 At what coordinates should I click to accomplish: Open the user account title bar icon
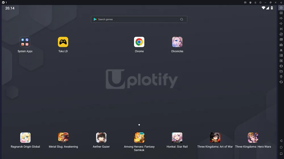pyautogui.click(x=250, y=3)
